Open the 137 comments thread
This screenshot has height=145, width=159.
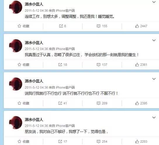pos(102,65)
